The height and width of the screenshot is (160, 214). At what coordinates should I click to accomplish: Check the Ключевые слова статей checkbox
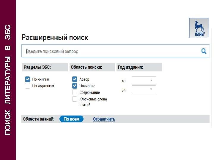pos(75,99)
